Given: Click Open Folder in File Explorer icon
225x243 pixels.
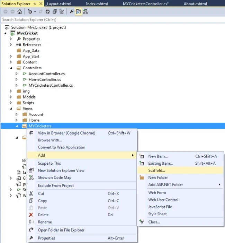Looking at the screenshot, I should (31, 230).
